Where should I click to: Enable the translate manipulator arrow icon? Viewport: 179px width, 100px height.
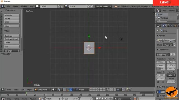coord(71,89)
